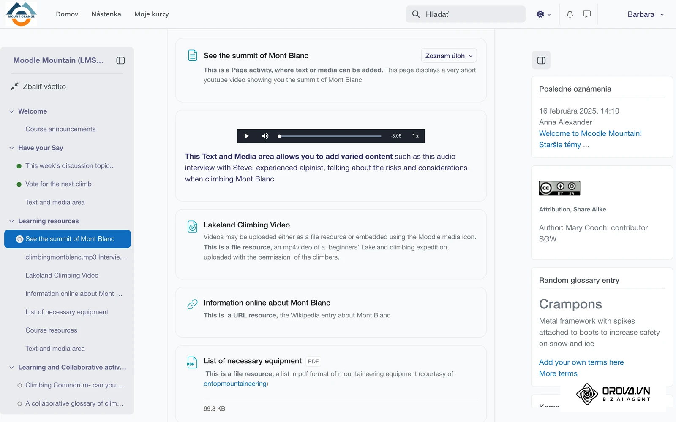Click the Zbaliť všetko collapse icon

coord(14,87)
